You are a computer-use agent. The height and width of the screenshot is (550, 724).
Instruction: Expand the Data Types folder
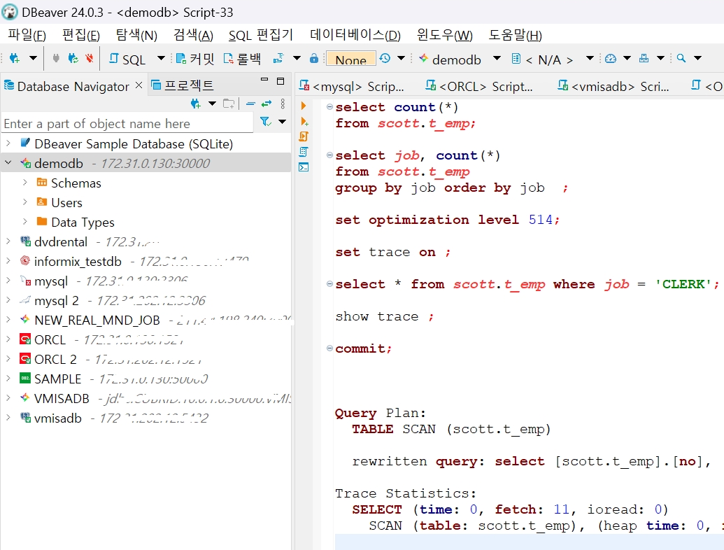25,222
